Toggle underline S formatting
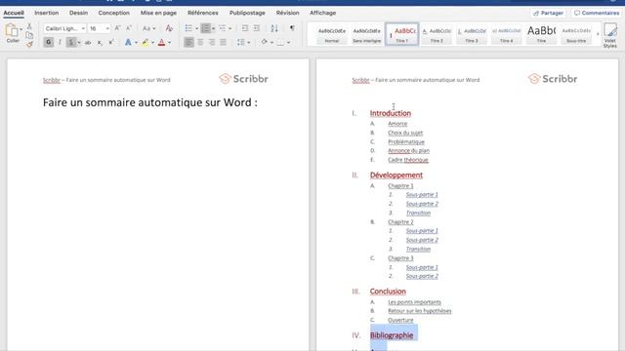 71,42
